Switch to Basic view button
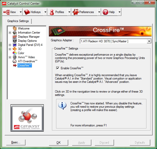The image size is (157, 149). [16, 142]
